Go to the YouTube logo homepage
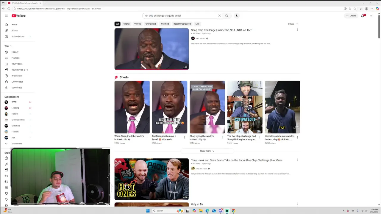Image resolution: width=381 pixels, height=214 pixels. click(18, 16)
